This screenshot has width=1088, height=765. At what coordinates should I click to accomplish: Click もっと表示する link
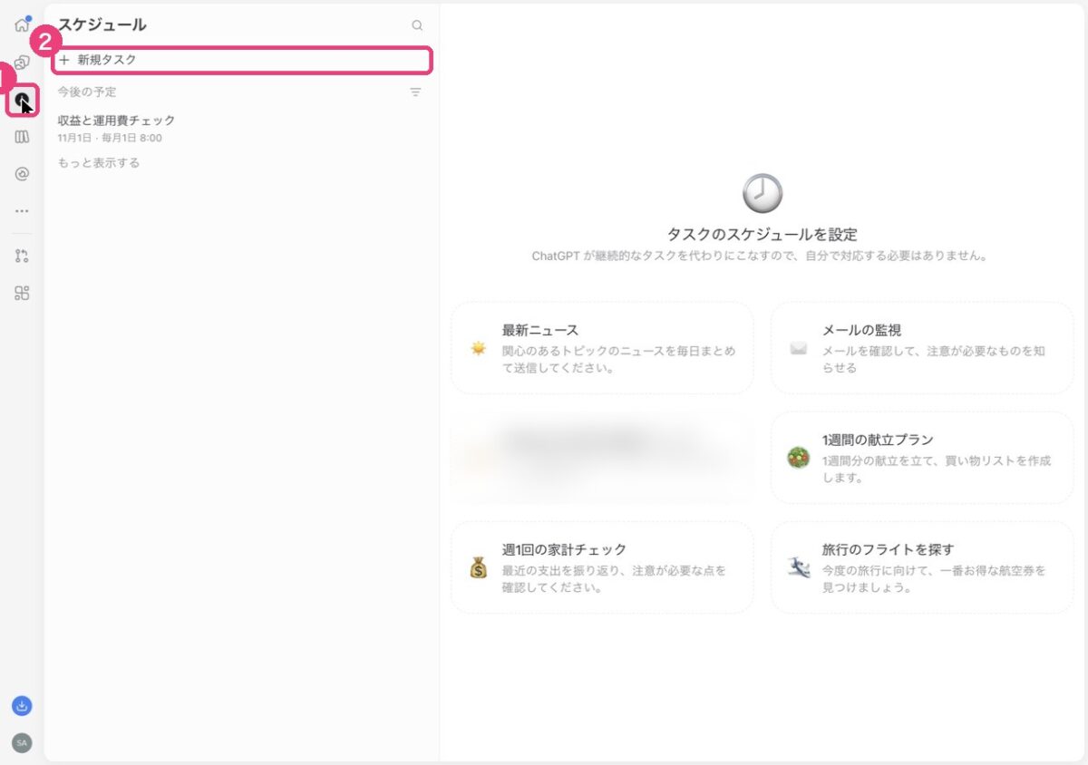(x=99, y=163)
